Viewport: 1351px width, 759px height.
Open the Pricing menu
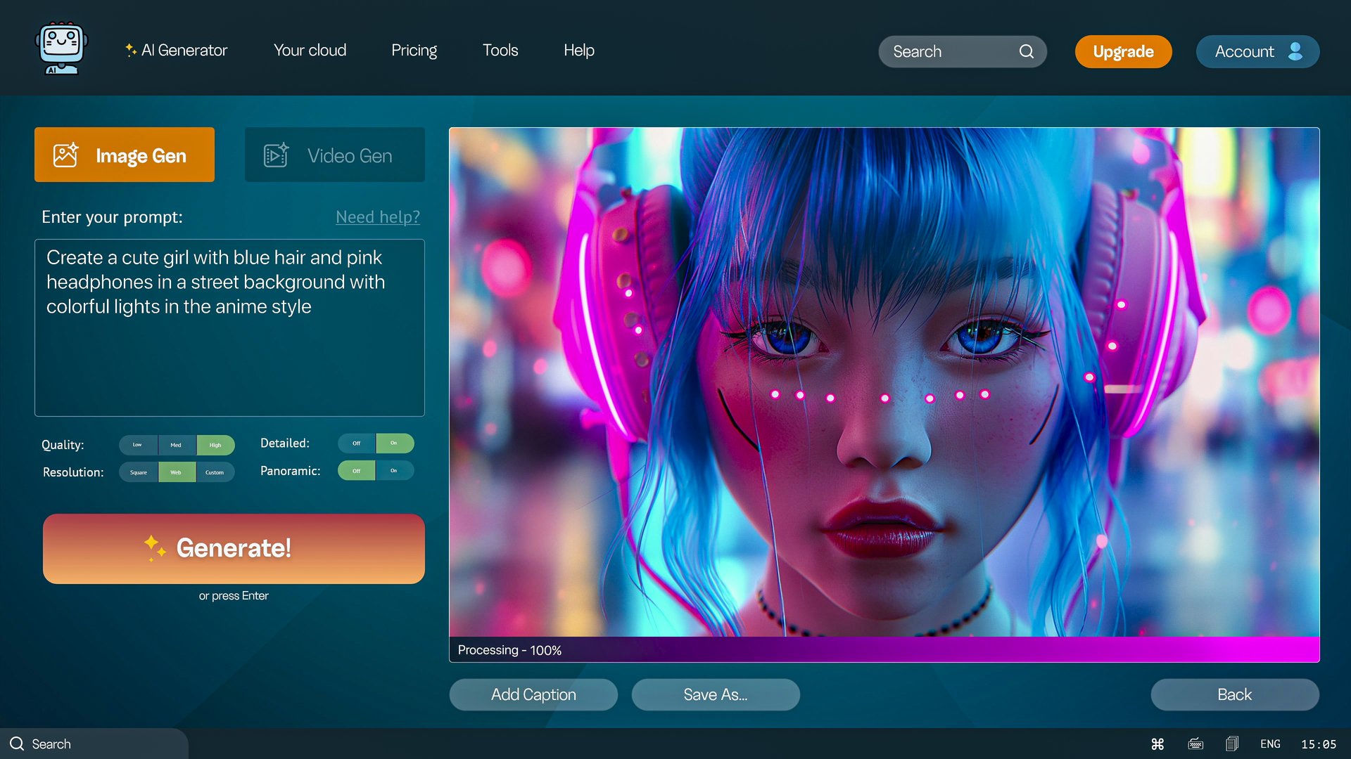pyautogui.click(x=414, y=50)
